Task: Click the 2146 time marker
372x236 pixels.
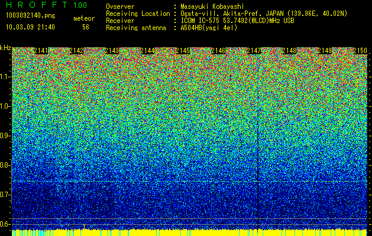Action: coord(218,51)
